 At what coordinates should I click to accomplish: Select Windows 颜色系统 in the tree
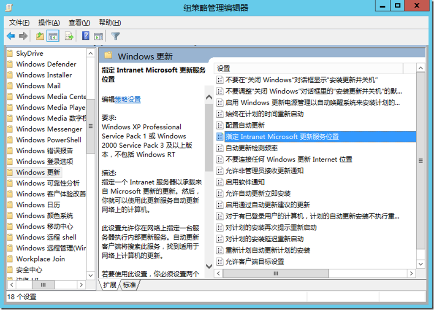click(45, 216)
